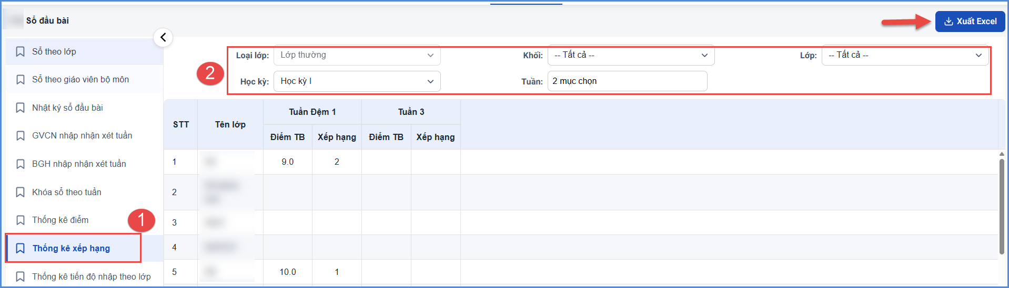
Task: Click STT number 4 in the table
Action: click(x=175, y=248)
